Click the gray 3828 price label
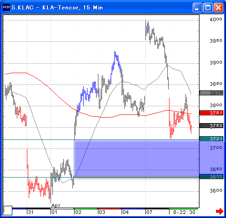Viewport: 226px width, 218px height. 211,93
